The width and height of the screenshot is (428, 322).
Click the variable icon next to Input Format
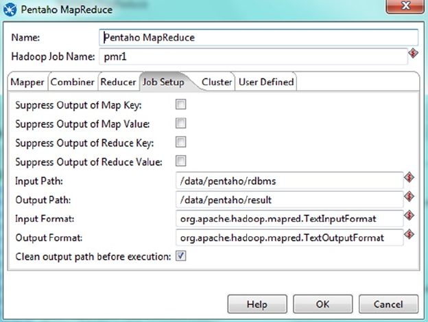(409, 215)
